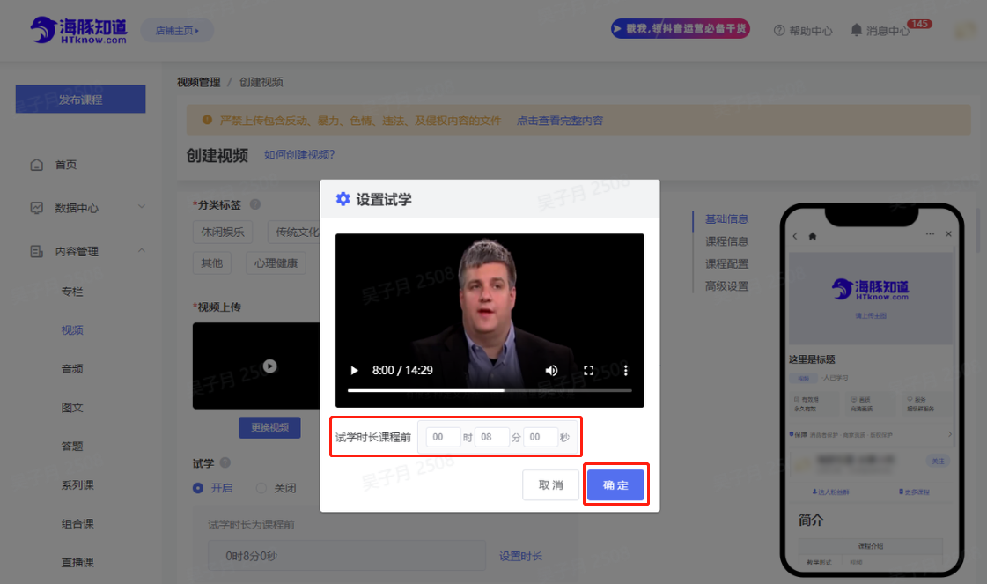987x584 pixels.
Task: Click home icon in phone preview
Action: pyautogui.click(x=813, y=236)
